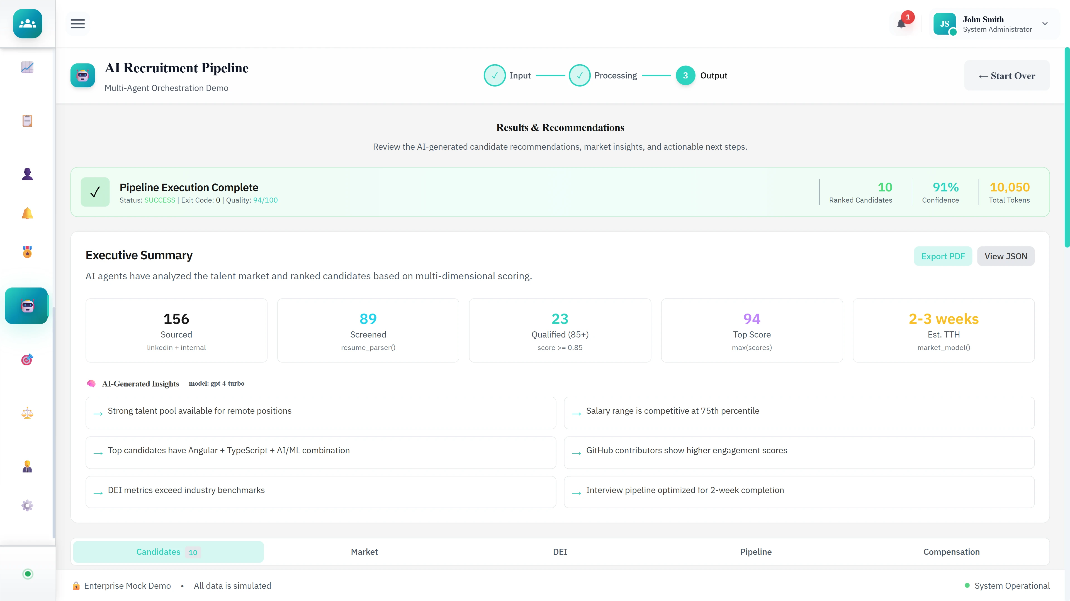Select the robot AI pipeline icon in sidebar
This screenshot has width=1070, height=601.
[26, 306]
